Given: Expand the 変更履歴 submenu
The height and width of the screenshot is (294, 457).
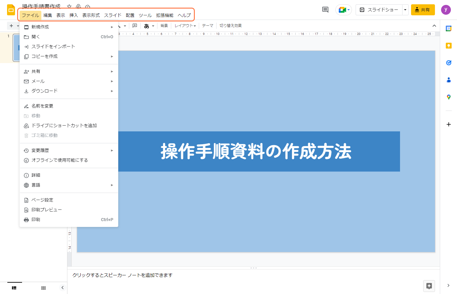Looking at the screenshot, I should coord(69,150).
